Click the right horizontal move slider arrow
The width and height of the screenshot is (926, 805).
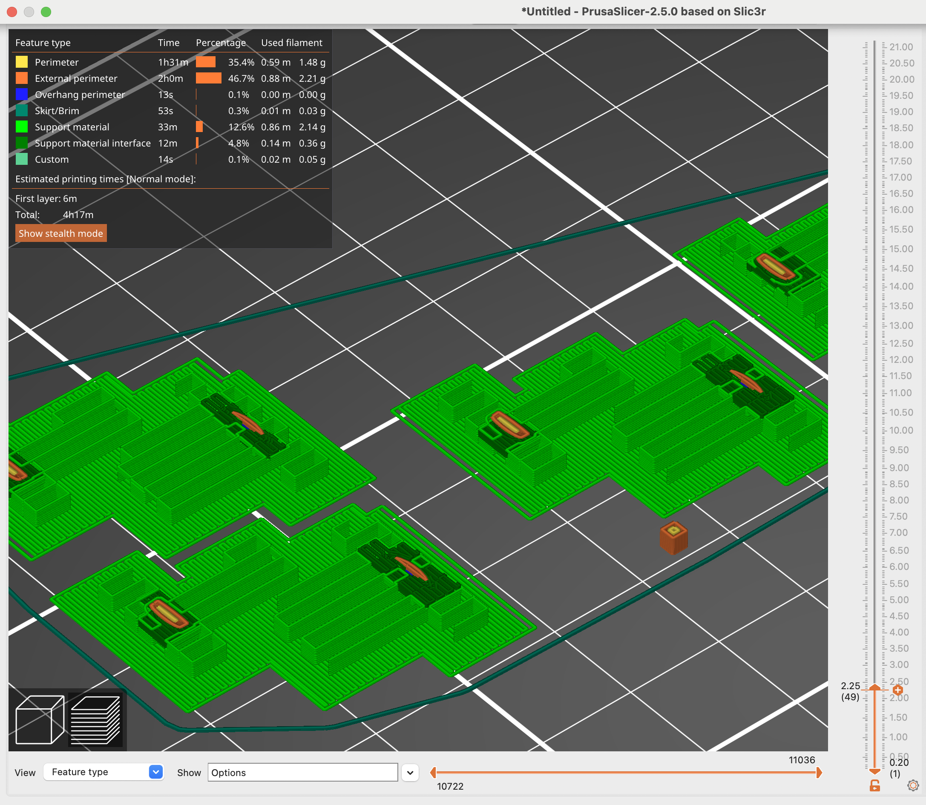click(x=819, y=773)
